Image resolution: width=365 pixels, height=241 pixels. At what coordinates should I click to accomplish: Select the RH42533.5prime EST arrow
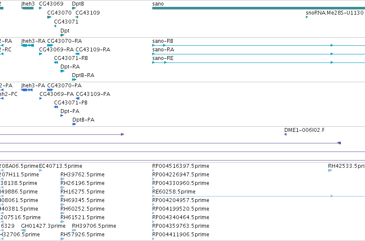330,170
